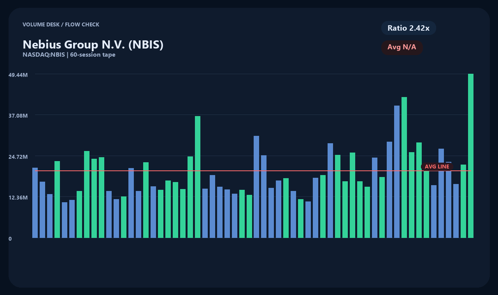Select the tallest green bar at far right
The width and height of the screenshot is (498, 295).
(x=471, y=156)
